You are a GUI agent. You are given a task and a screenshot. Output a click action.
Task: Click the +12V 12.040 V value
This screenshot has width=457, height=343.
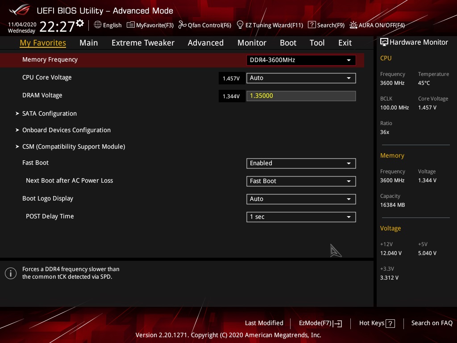click(391, 253)
